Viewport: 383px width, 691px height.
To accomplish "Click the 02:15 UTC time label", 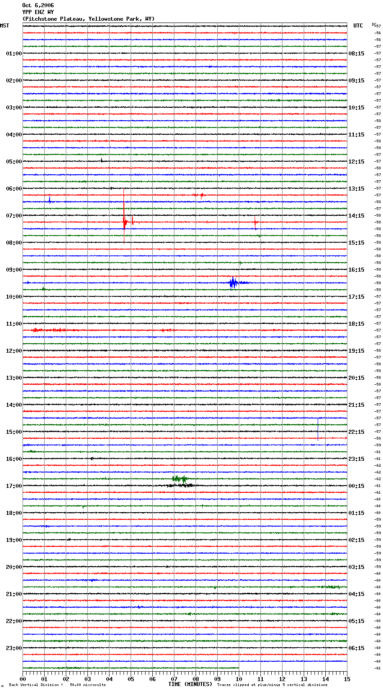I will tap(356, 540).
